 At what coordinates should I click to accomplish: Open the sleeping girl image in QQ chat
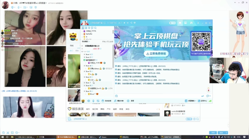29,107
